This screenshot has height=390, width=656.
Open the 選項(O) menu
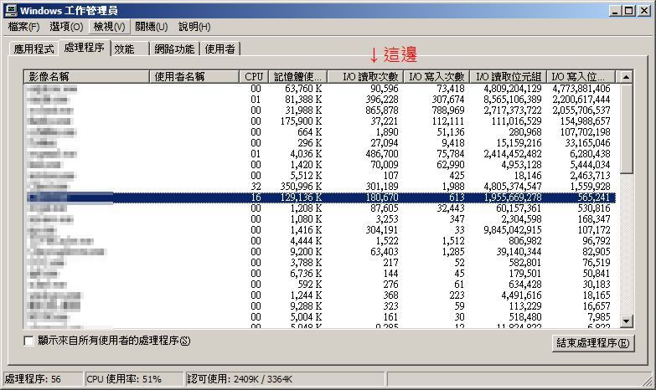[65, 27]
